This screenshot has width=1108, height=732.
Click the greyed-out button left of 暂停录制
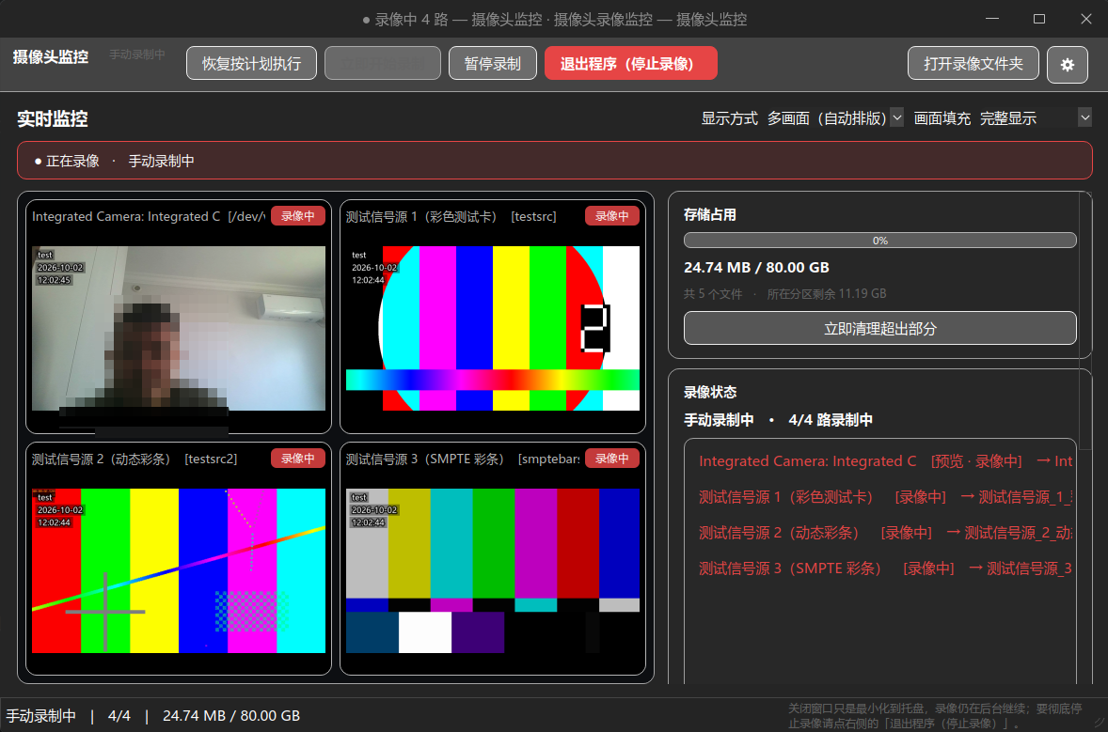click(382, 64)
